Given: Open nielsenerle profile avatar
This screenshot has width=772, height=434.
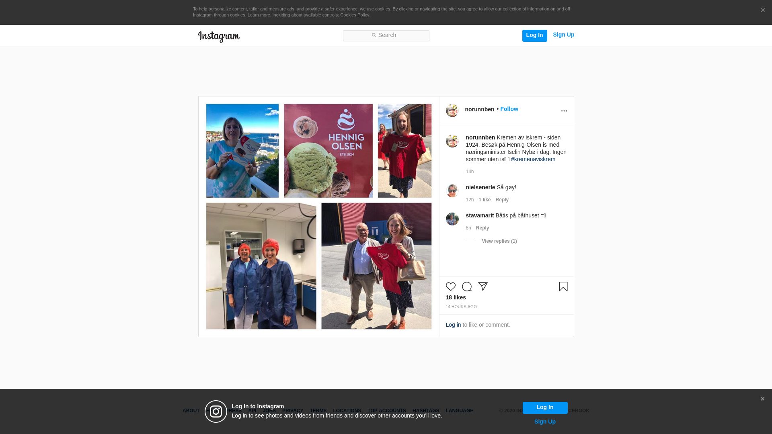Looking at the screenshot, I should [452, 191].
